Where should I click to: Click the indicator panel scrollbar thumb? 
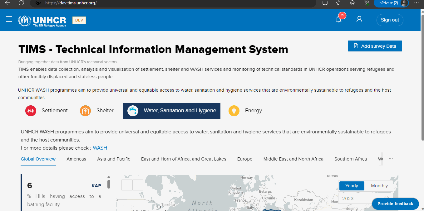109,184
